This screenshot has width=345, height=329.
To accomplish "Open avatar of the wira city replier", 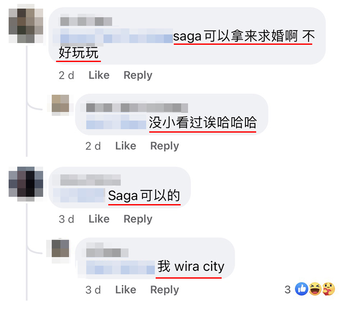I will tap(60, 248).
